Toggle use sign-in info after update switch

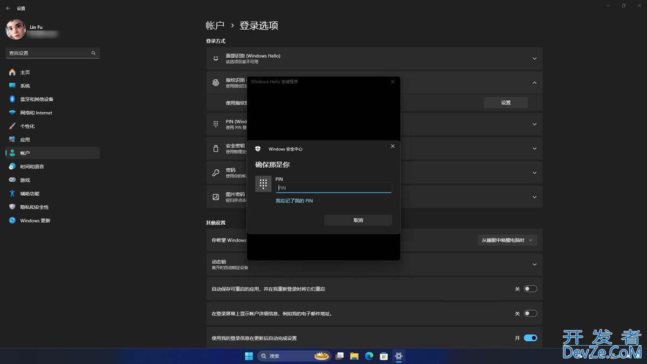click(x=531, y=338)
